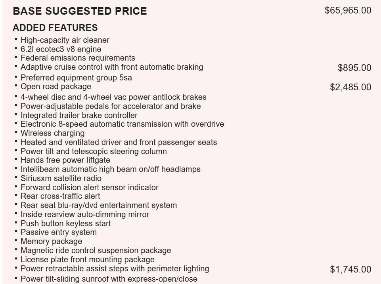Click Integrated trailer brake controller item
The height and width of the screenshot is (284, 381).
pyautogui.click(x=79, y=115)
